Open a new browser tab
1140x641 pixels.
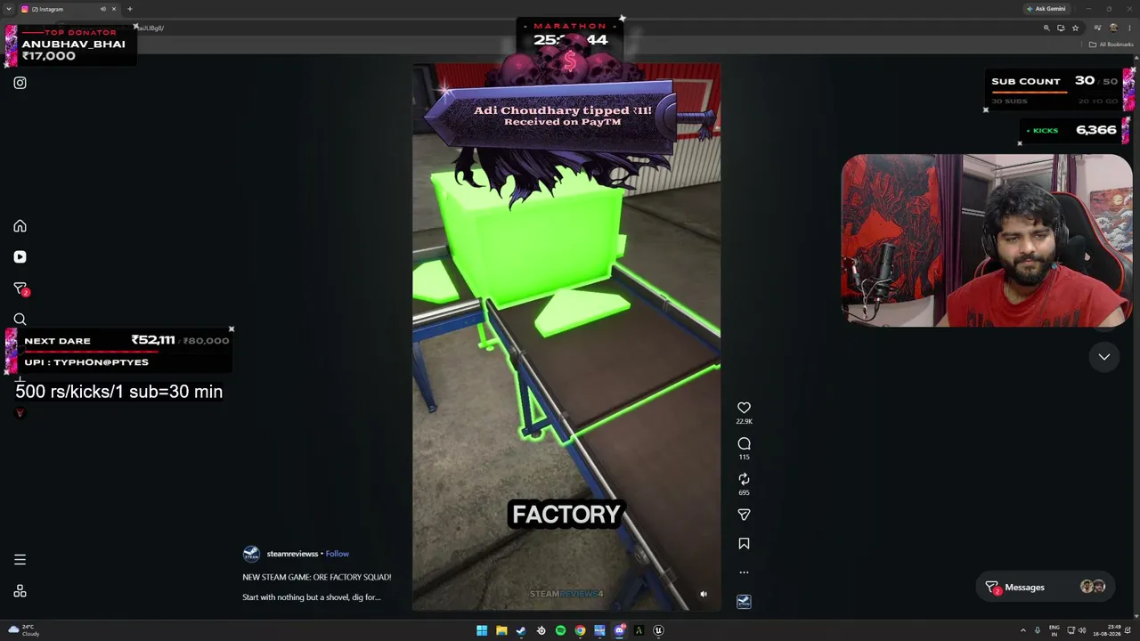[x=130, y=9]
